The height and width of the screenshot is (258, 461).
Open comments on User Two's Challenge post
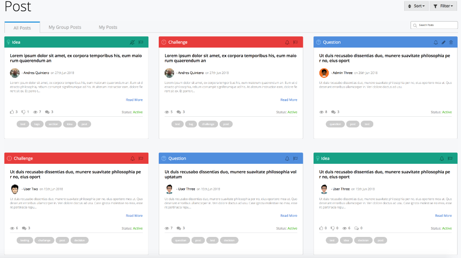[24, 228]
